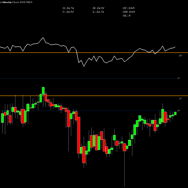The image size is (188, 188).
Task: Click the high value 'H: 24.91'
Action: [99, 8]
